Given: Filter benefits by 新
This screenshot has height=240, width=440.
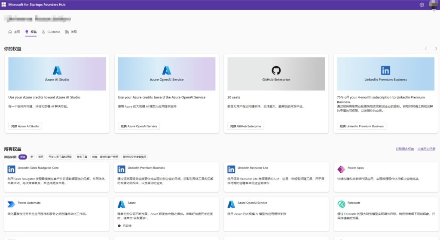Looking at the screenshot, I should click(32, 157).
